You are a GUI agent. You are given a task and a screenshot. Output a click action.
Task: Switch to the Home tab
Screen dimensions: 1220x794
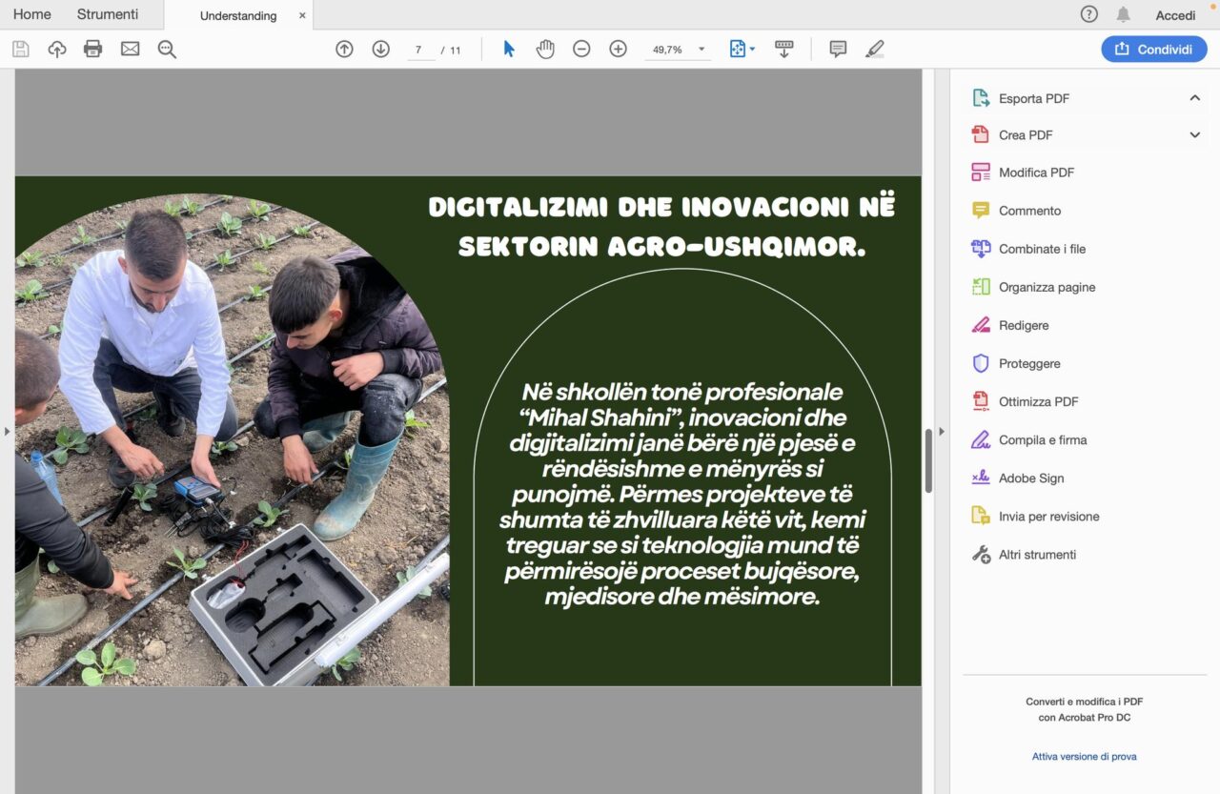(32, 14)
